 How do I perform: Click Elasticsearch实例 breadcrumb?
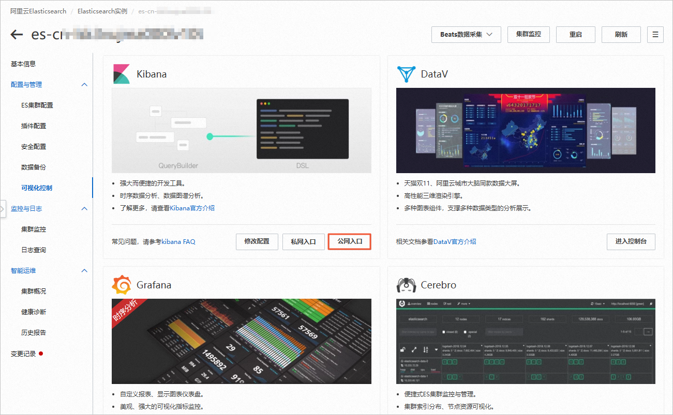[102, 11]
